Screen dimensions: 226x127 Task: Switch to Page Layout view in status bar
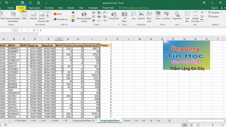tap(191, 125)
